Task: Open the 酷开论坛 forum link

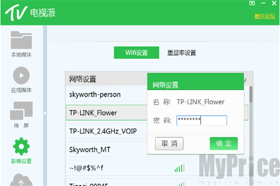Action: pos(265,16)
